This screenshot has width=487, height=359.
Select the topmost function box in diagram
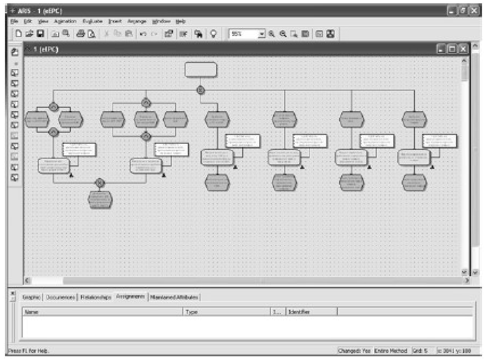coord(201,70)
